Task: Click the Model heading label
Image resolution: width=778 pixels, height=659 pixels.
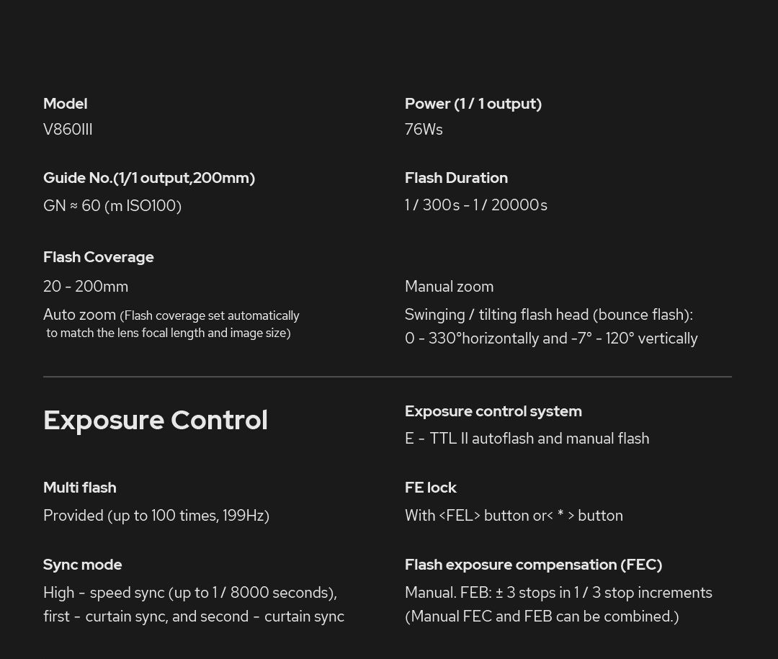Action: (66, 104)
